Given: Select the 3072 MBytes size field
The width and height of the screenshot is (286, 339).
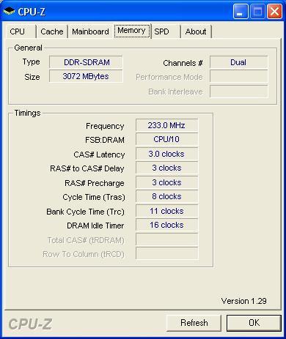Looking at the screenshot, I should pyautogui.click(x=86, y=76).
